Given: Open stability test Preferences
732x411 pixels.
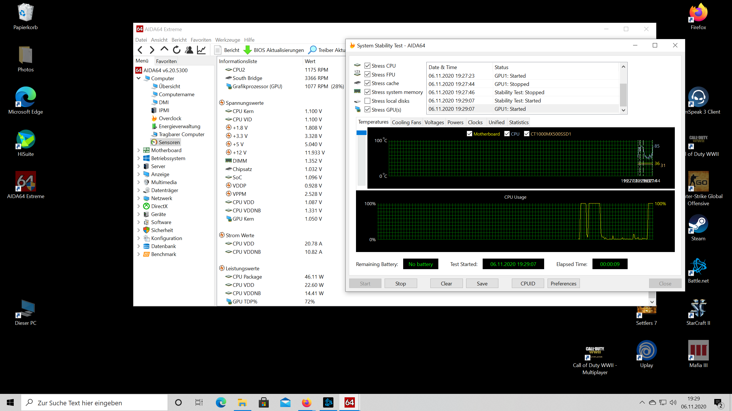Looking at the screenshot, I should click(x=564, y=283).
